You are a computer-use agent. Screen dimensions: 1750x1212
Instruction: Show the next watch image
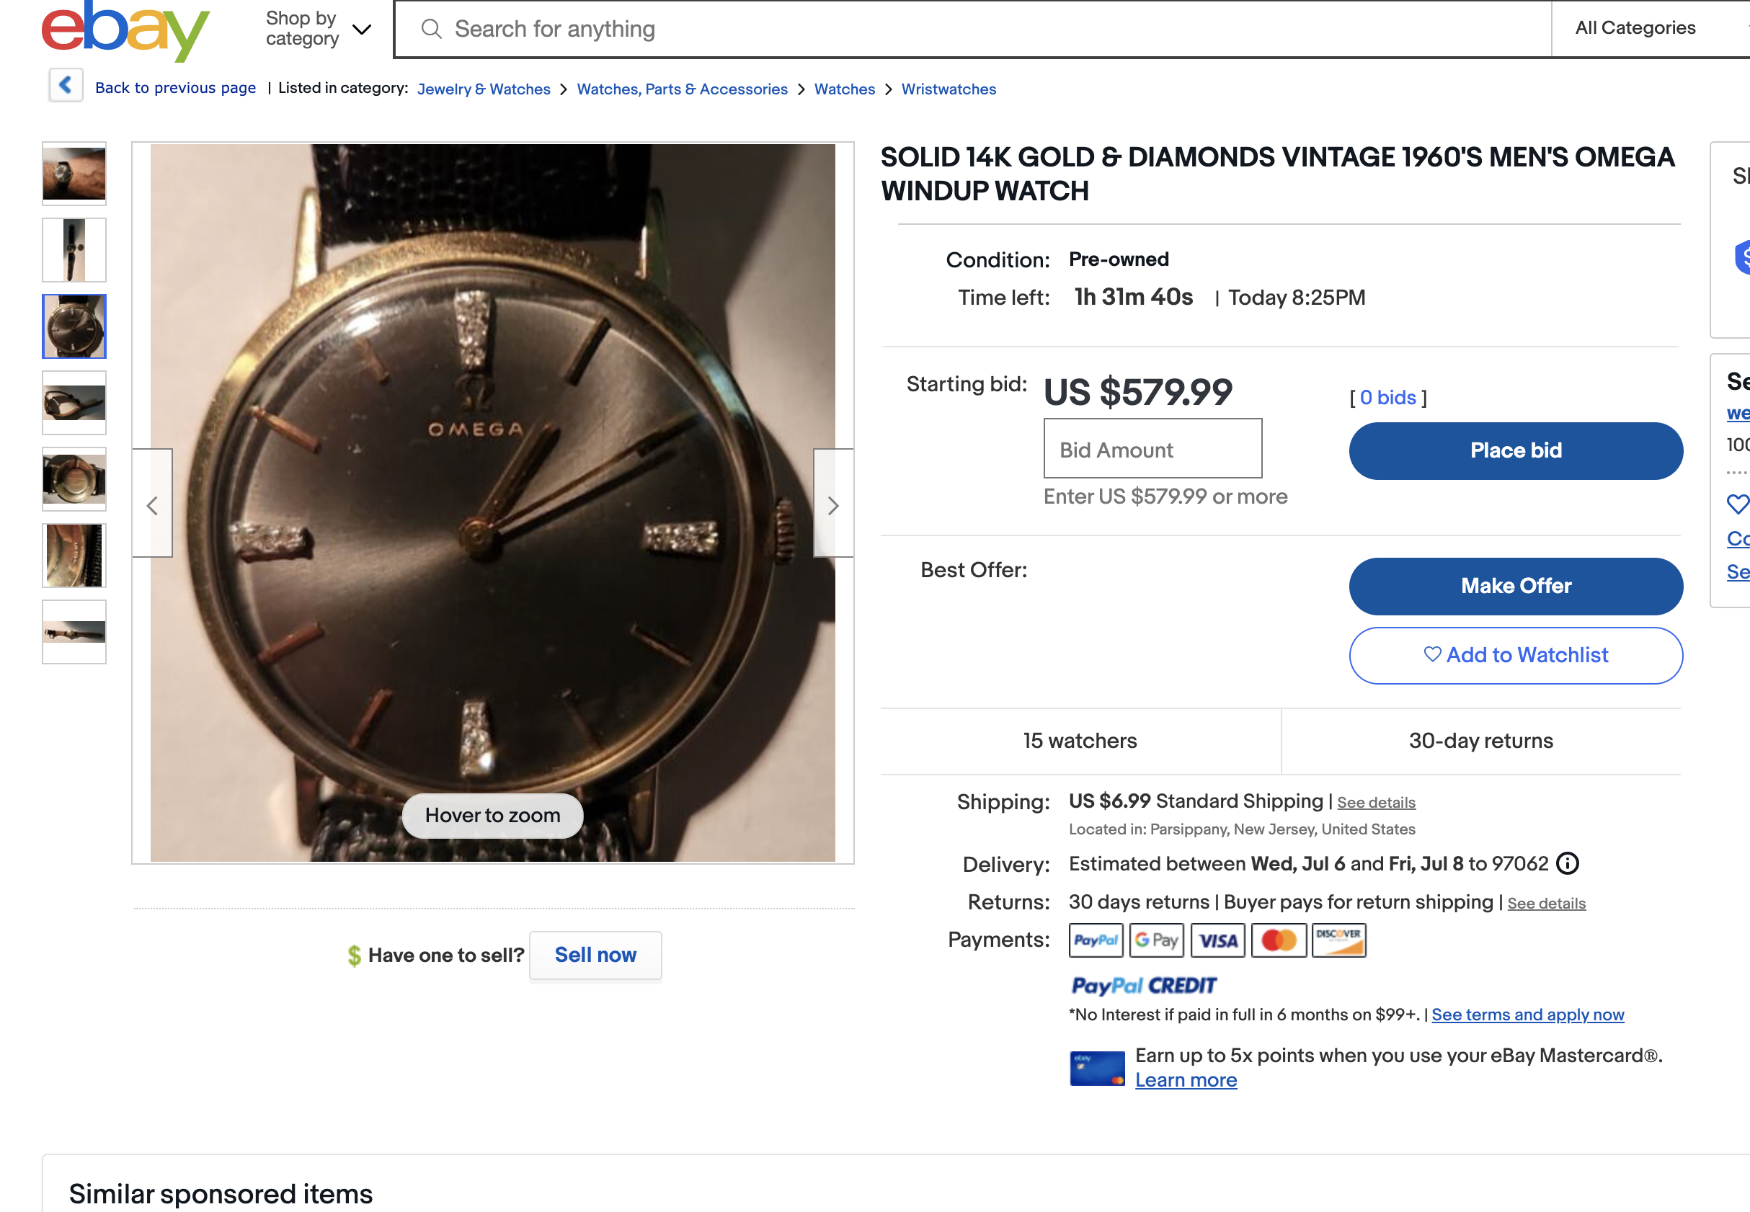point(833,505)
